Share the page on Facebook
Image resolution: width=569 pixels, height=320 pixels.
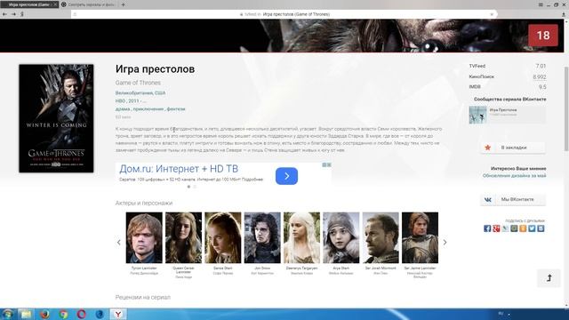pos(487,228)
